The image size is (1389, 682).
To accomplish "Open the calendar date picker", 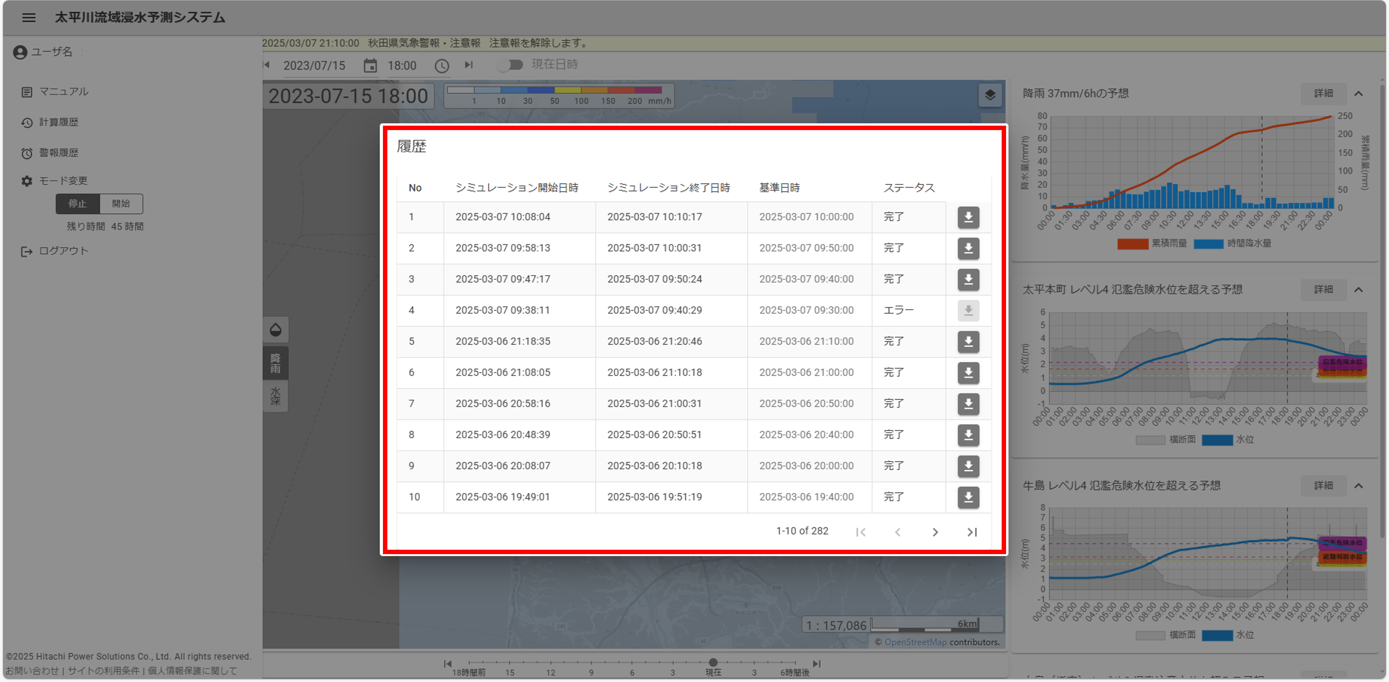I will 370,66.
